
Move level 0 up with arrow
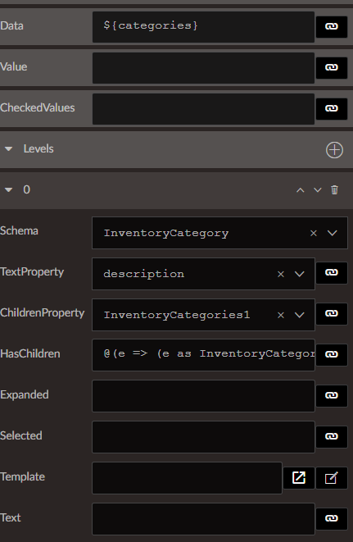pyautogui.click(x=300, y=190)
